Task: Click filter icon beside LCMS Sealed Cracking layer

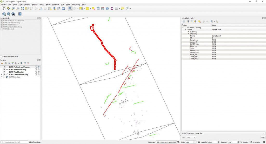Action: pos(36,70)
